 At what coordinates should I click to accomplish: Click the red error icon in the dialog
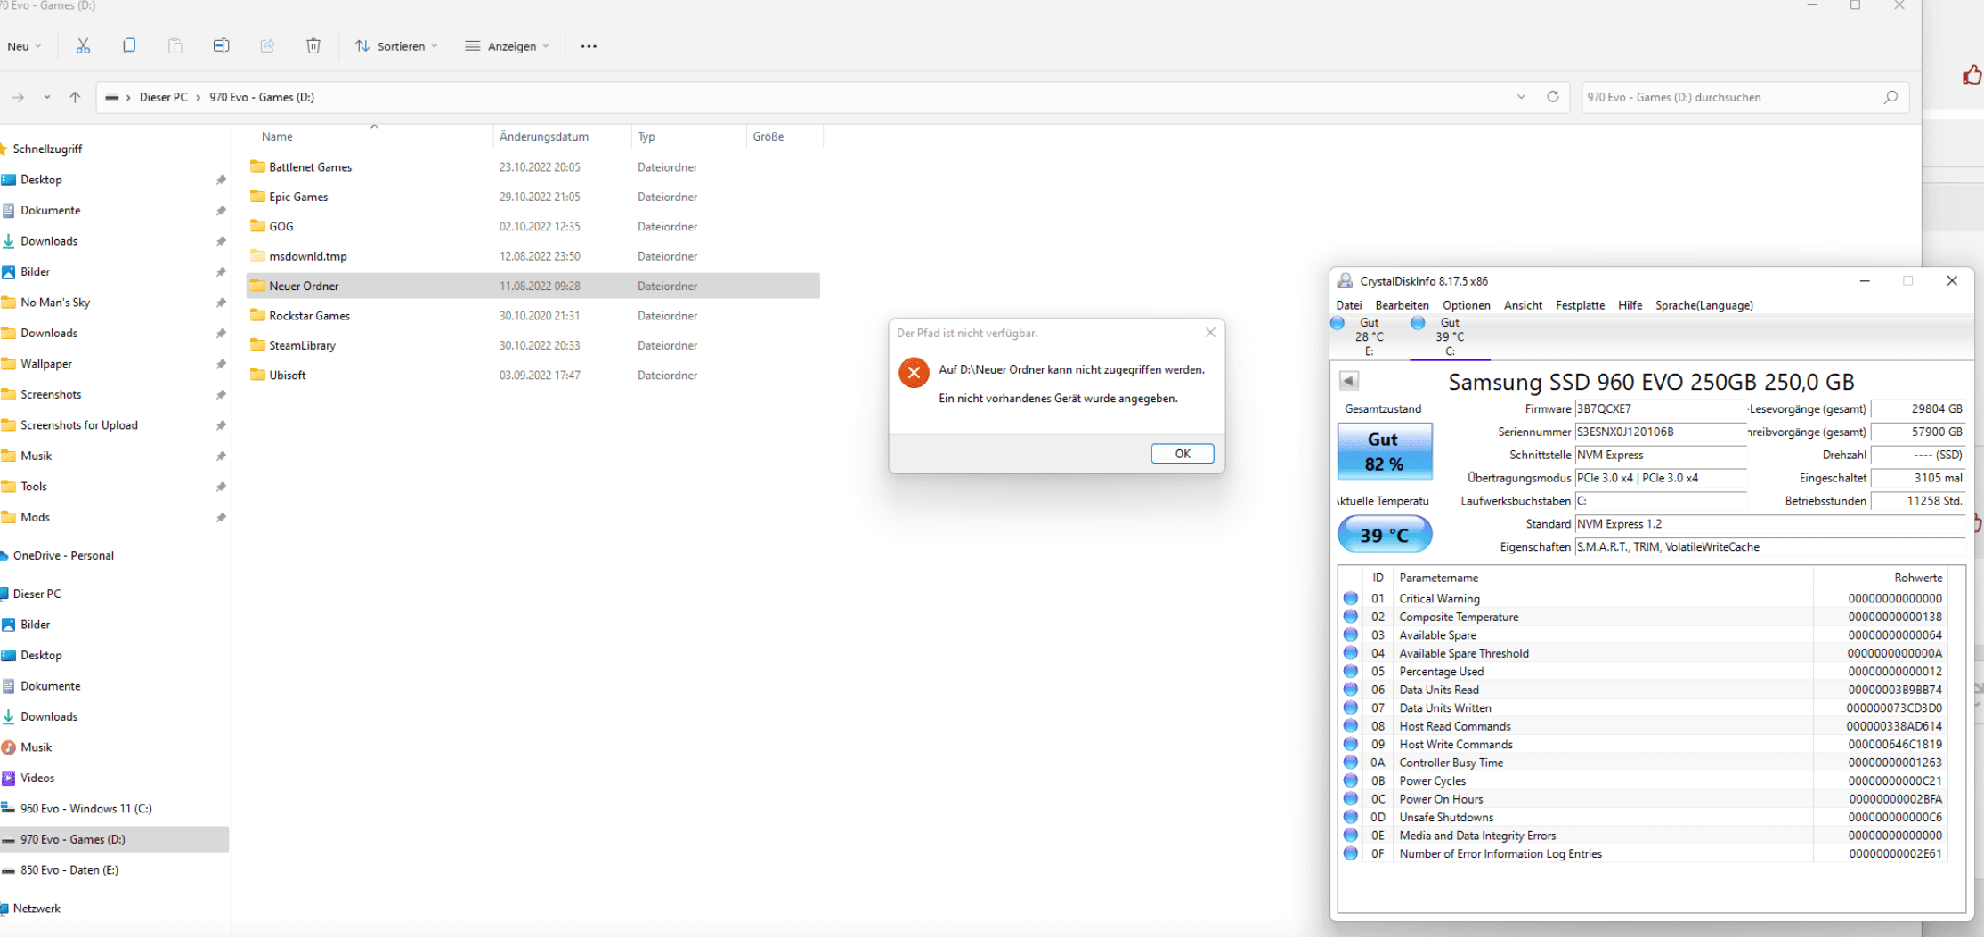pos(914,372)
